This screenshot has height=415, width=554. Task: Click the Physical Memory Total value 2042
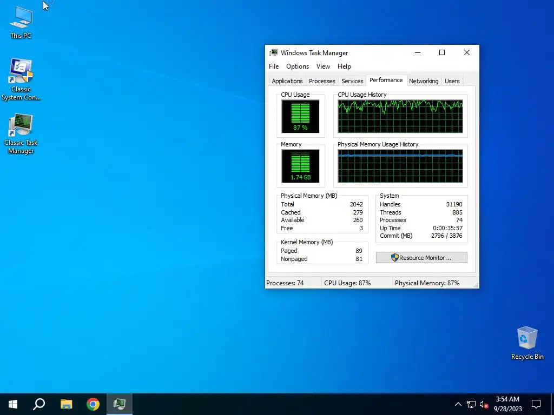(356, 204)
